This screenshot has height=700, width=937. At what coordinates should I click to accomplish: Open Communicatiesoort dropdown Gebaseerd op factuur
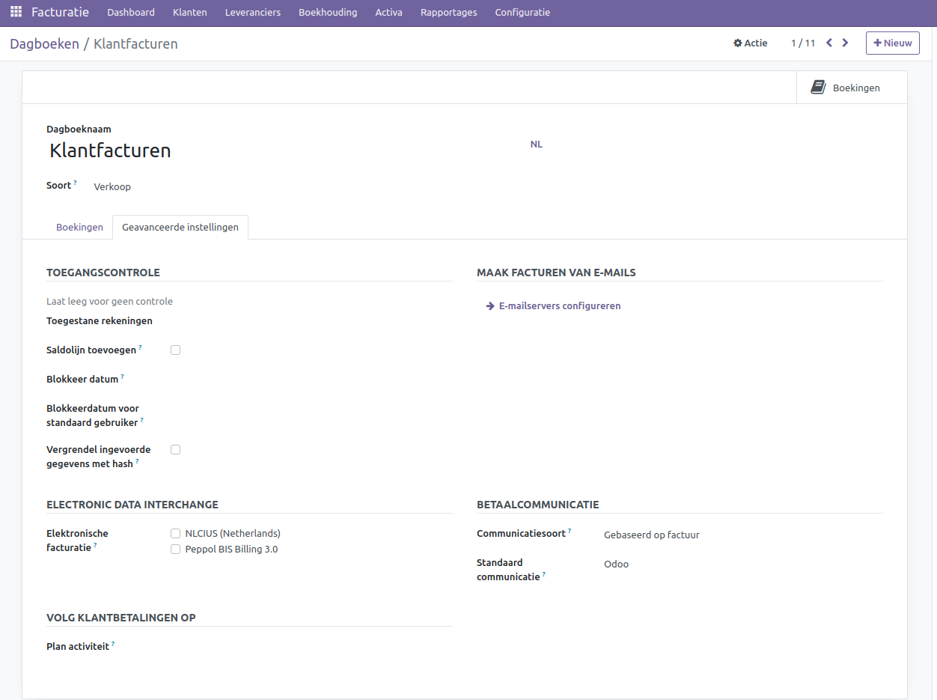(651, 535)
